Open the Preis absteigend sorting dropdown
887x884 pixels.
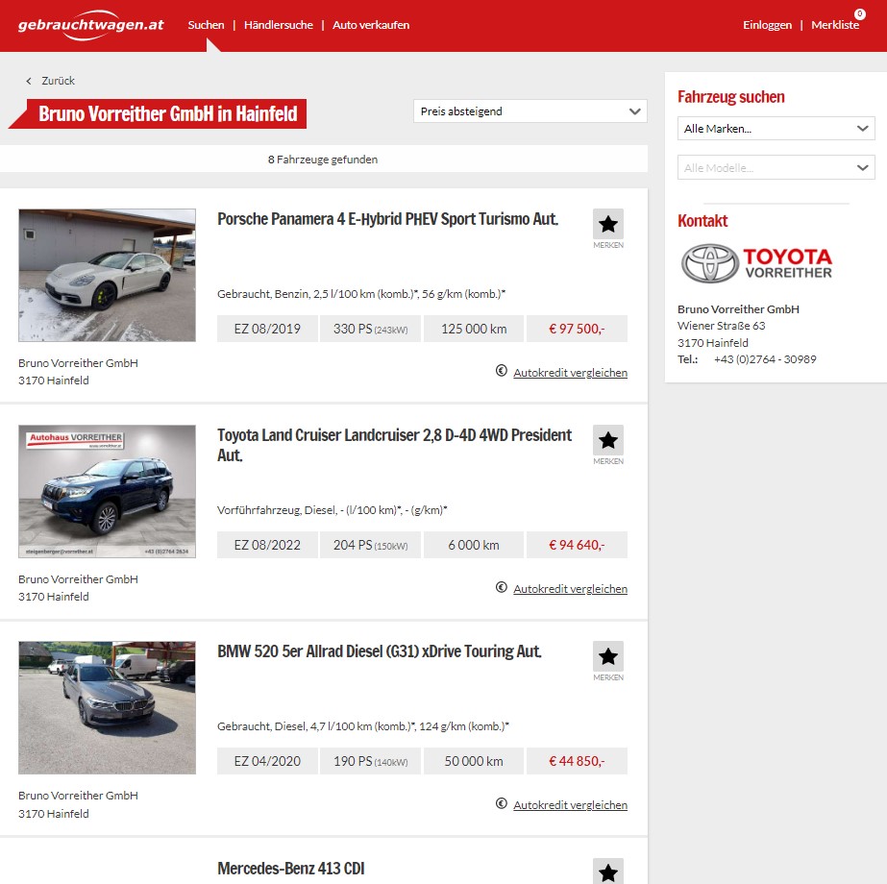[530, 110]
